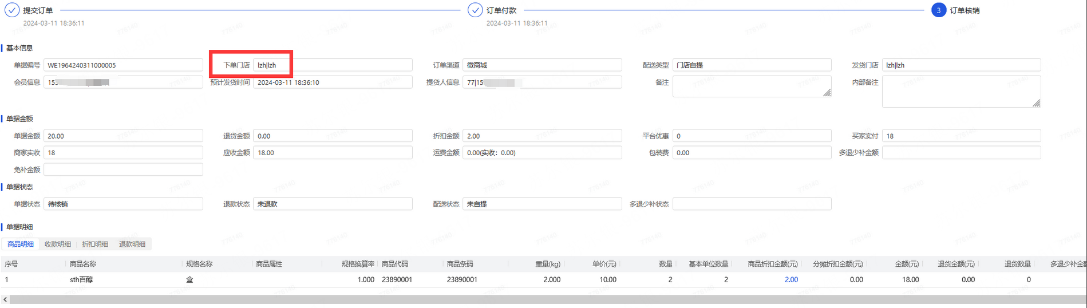Click the 金额(元) column header

click(907, 264)
